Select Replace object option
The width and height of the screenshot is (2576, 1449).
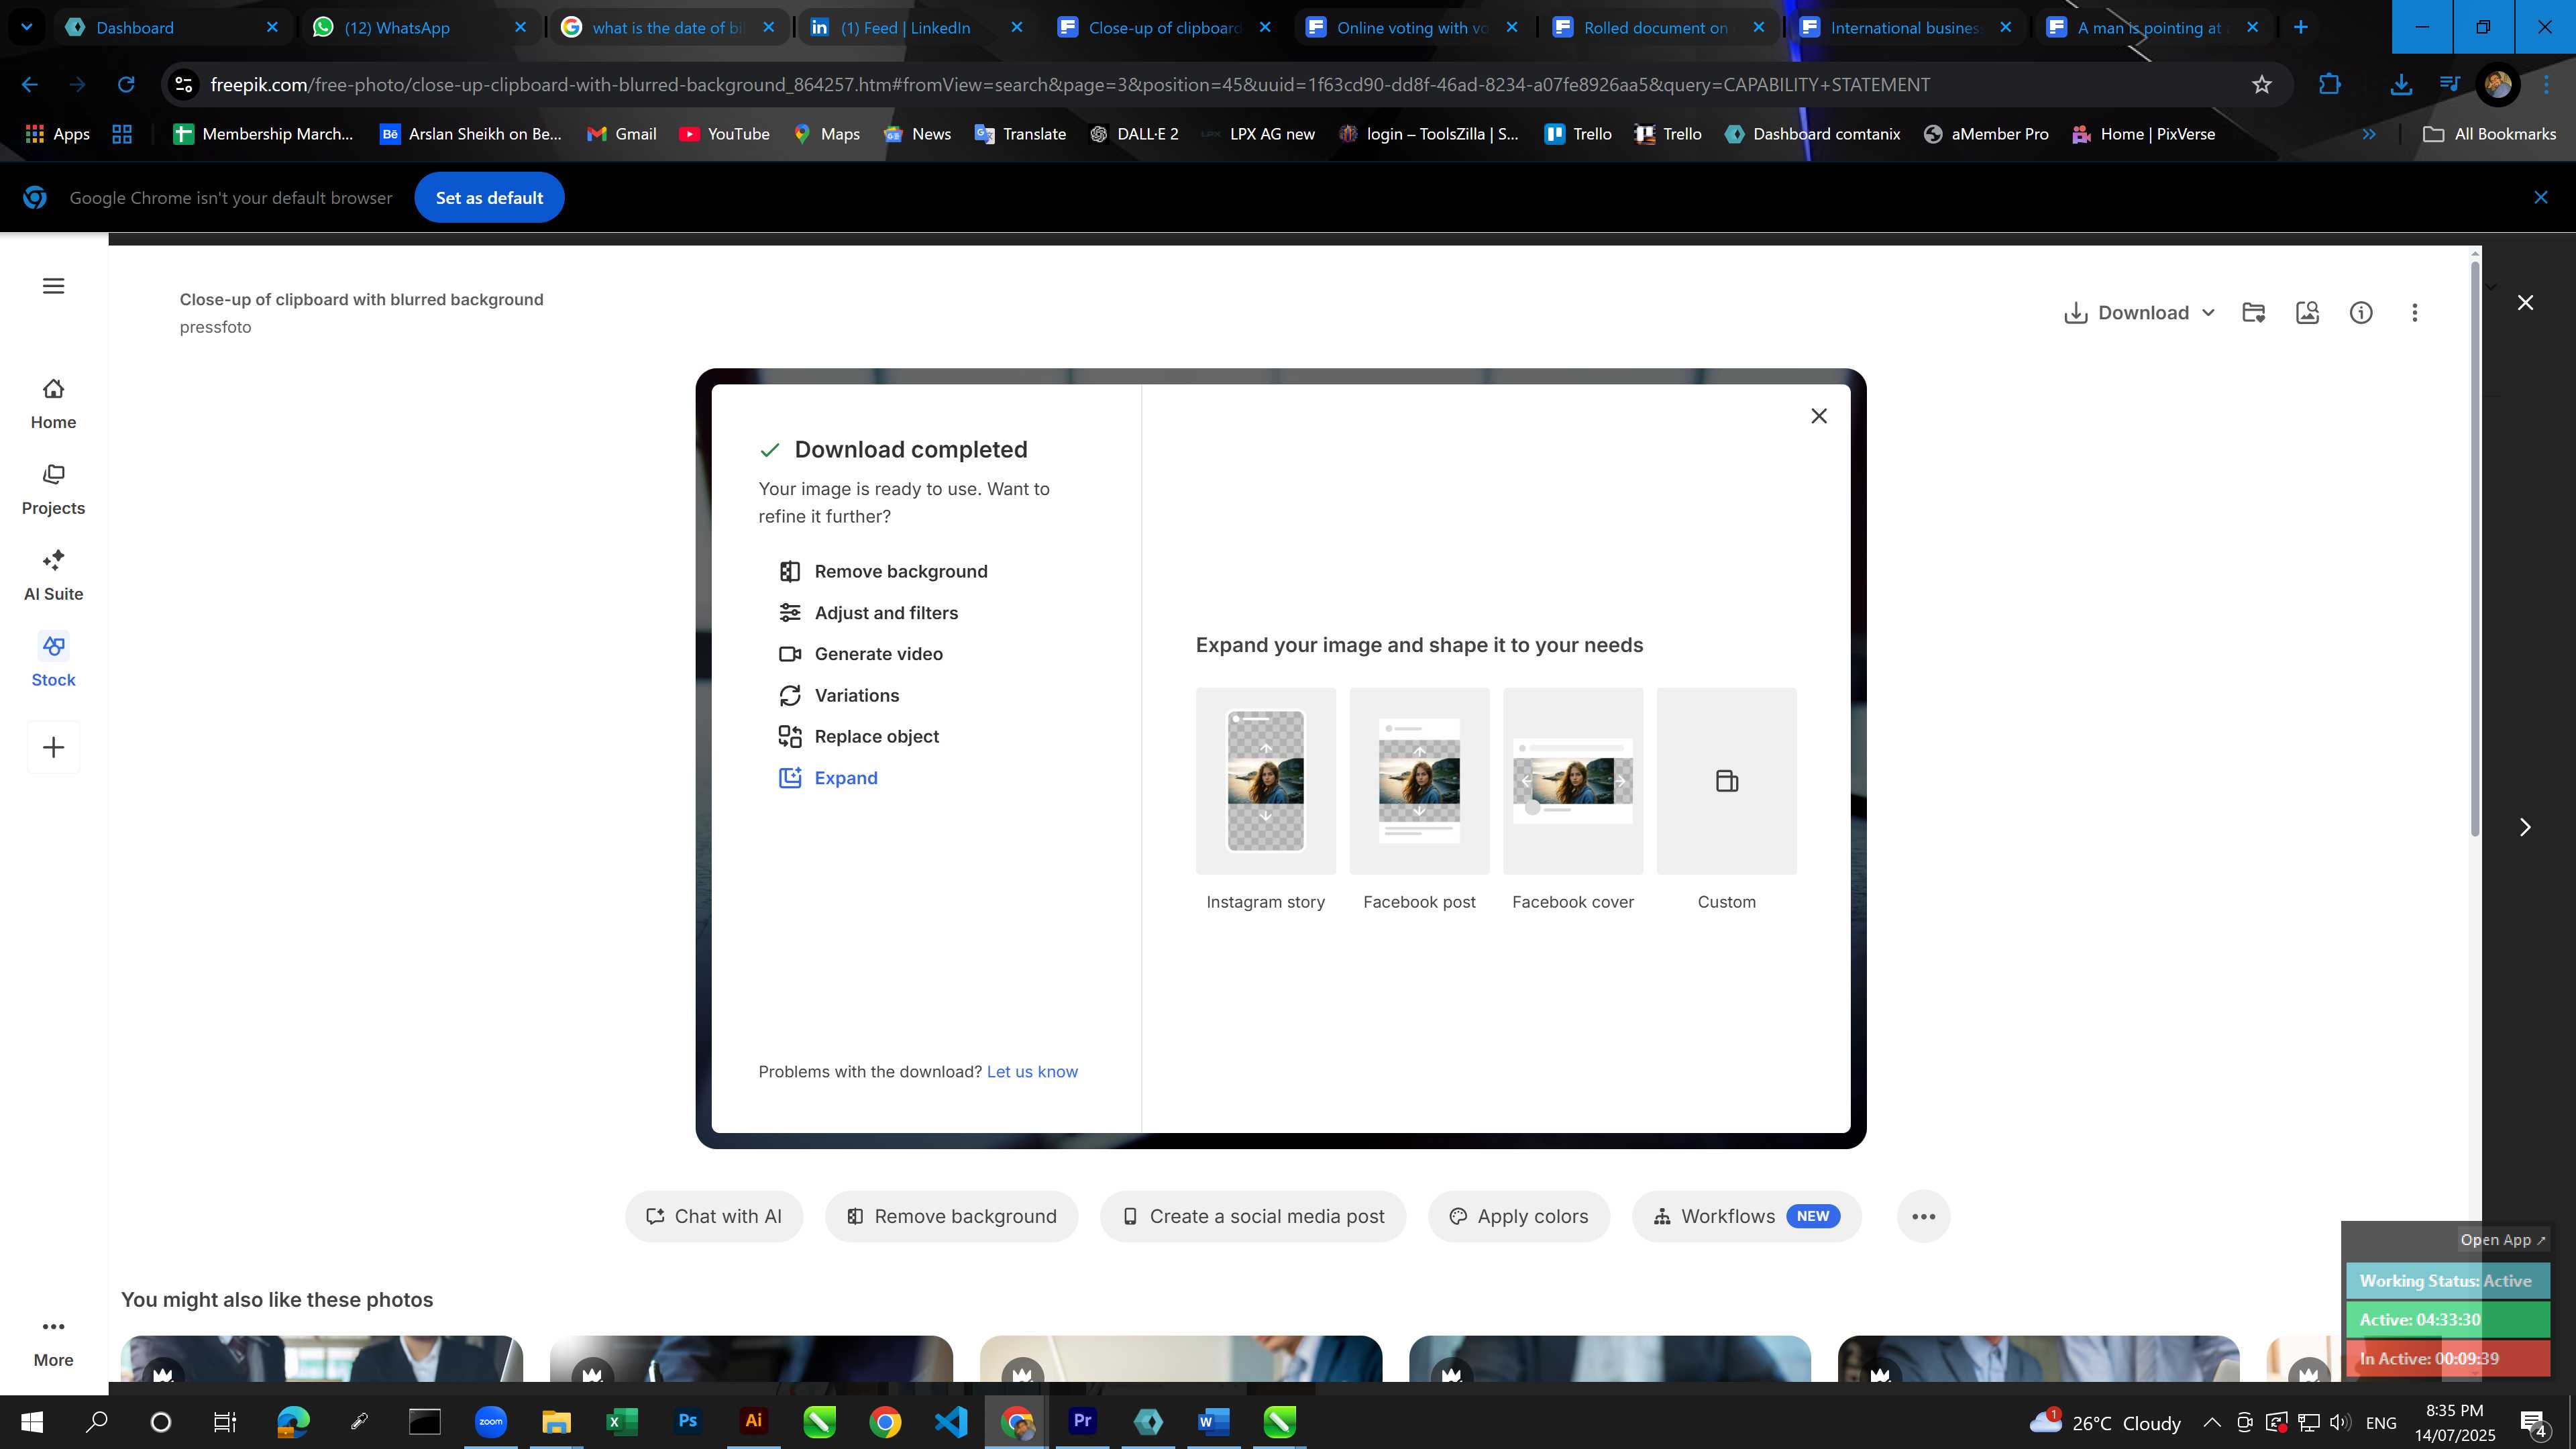858,737
